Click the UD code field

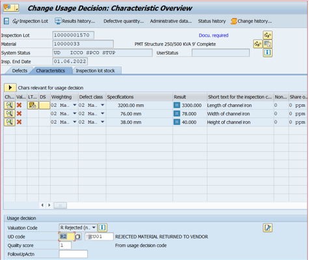[x=66, y=237]
